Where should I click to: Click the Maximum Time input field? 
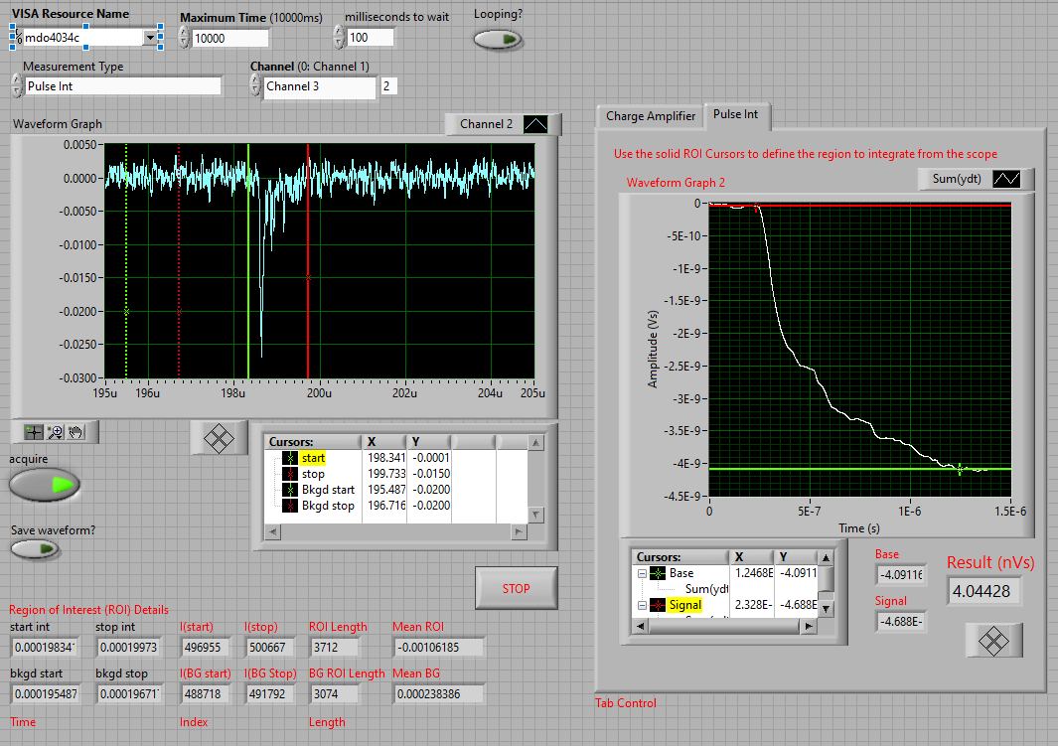click(229, 38)
